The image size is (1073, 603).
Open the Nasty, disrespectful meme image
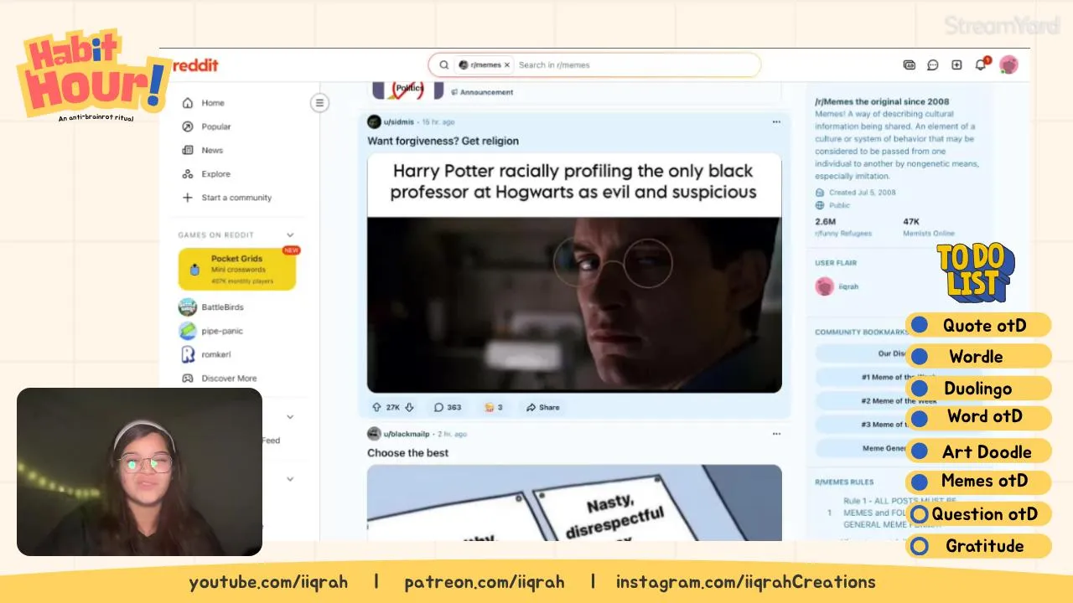coord(574,502)
